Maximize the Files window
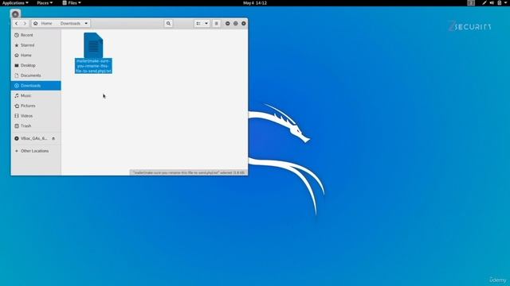 236,23
